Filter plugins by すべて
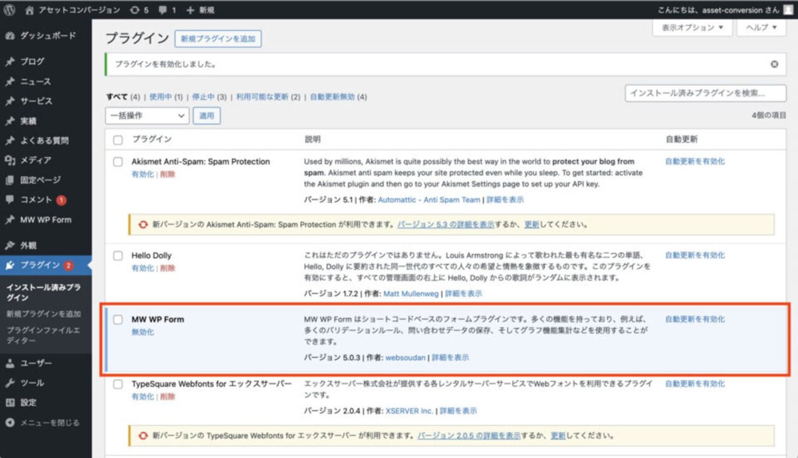Screen dimensions: 798x458 coord(117,97)
